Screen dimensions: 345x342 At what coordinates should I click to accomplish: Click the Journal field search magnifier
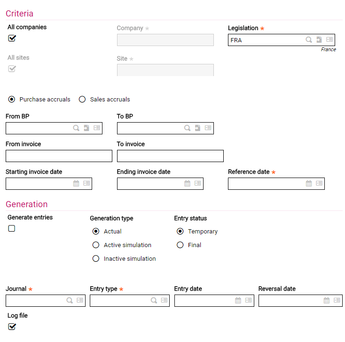tap(70, 300)
